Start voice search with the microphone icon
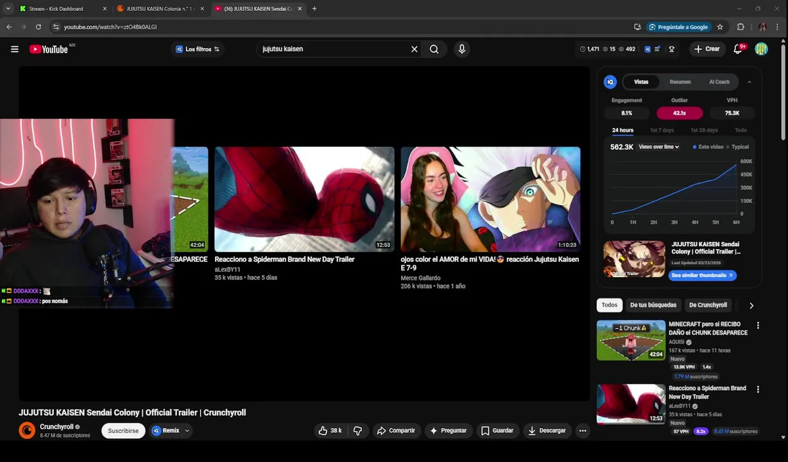 click(461, 49)
